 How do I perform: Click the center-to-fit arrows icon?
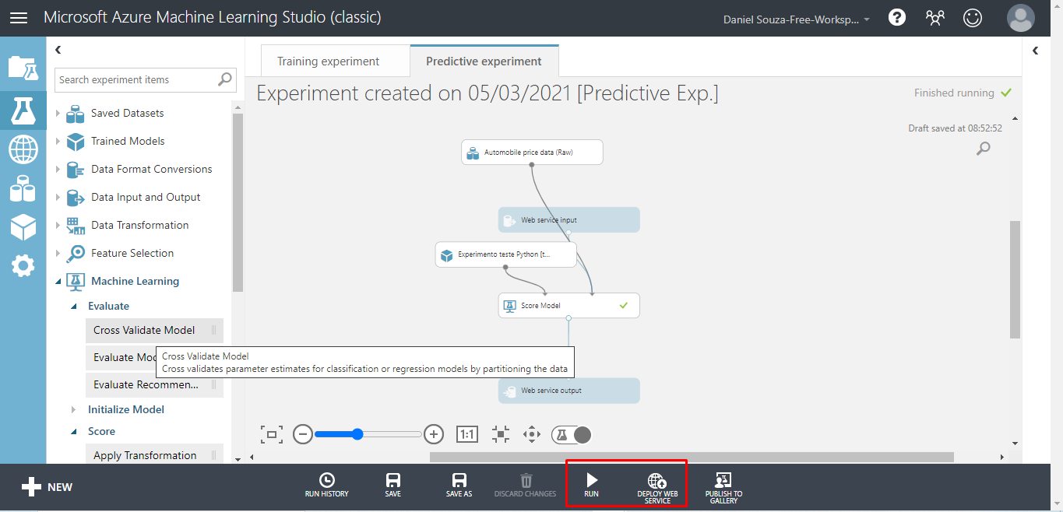(x=501, y=434)
